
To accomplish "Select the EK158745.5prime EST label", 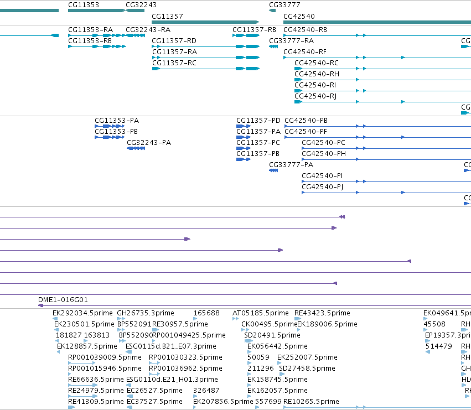I will point(277,380).
